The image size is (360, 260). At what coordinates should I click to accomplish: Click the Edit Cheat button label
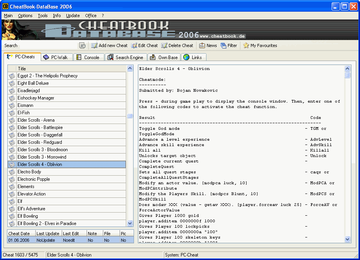pyautogui.click(x=148, y=45)
